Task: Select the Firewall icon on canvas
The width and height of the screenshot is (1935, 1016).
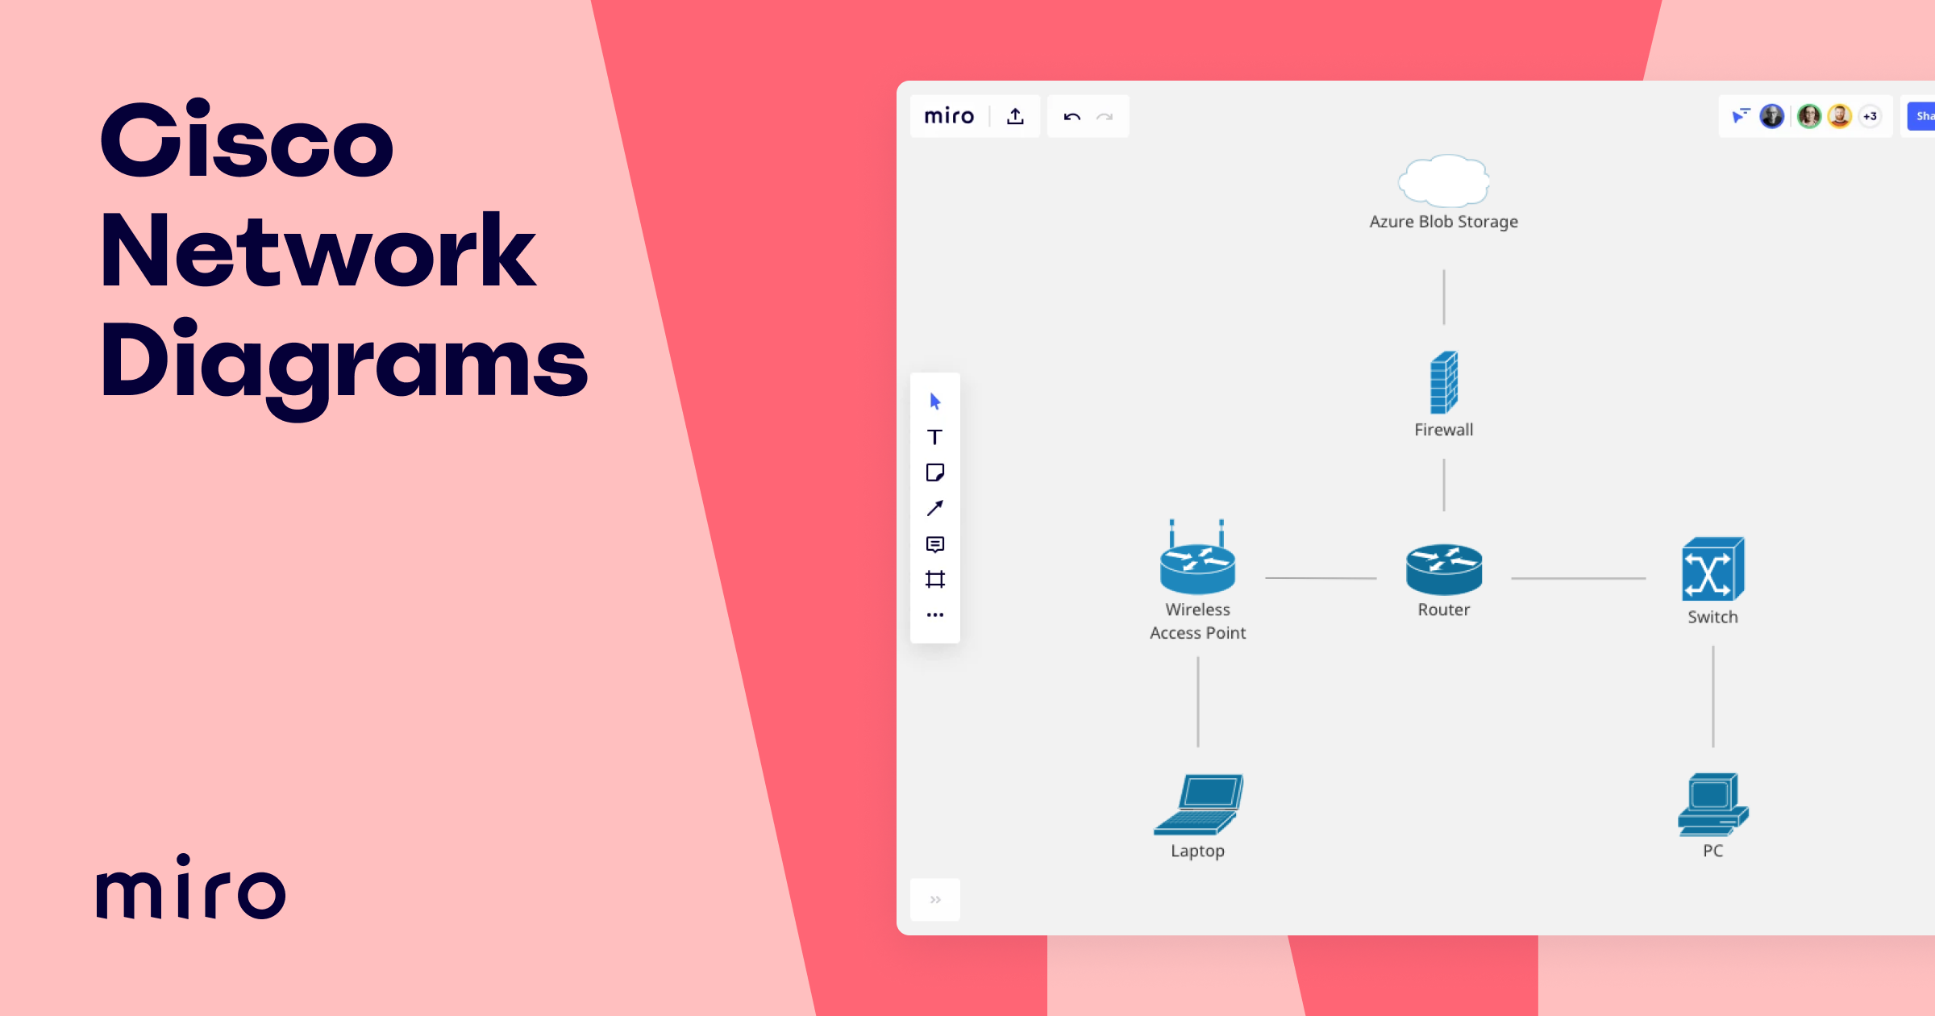Action: point(1443,382)
